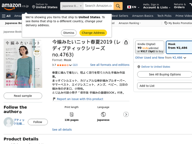Viewport: 192px width, 144px height.
Task: Click the Amazon.co.jp logo
Action: 15,6
